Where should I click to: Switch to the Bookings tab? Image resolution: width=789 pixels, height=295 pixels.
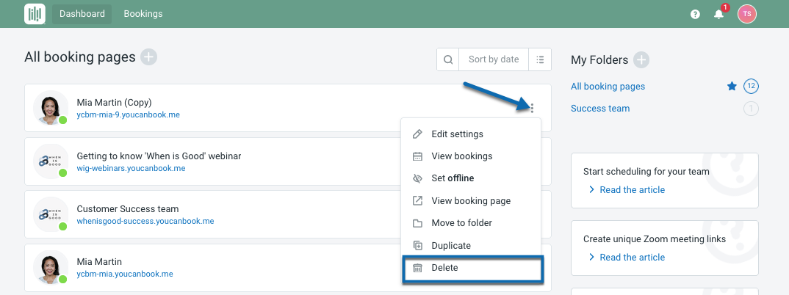143,14
